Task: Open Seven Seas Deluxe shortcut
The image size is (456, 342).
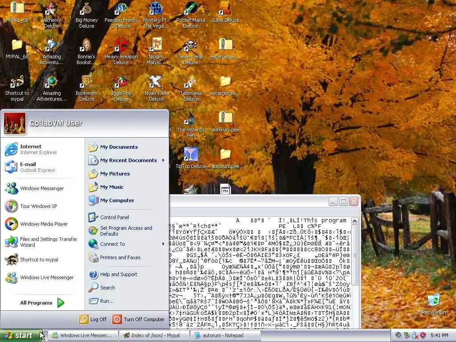Action: coord(191,52)
